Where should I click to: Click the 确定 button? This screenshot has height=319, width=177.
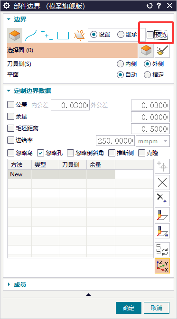129,308
